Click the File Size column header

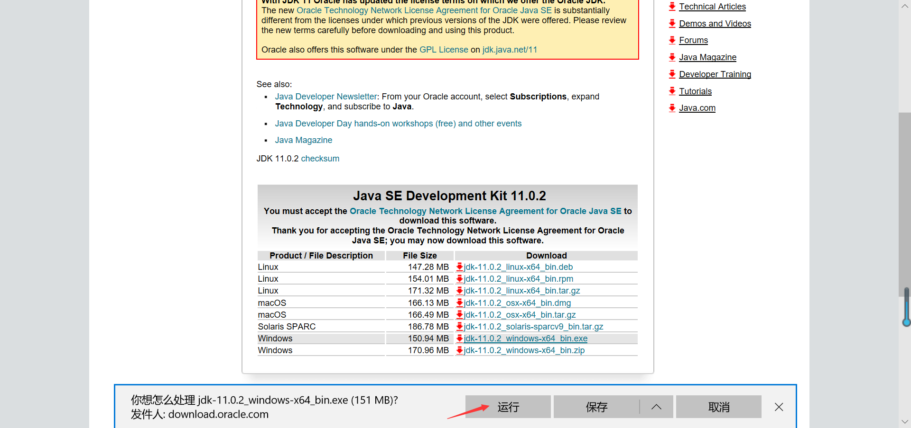(420, 256)
